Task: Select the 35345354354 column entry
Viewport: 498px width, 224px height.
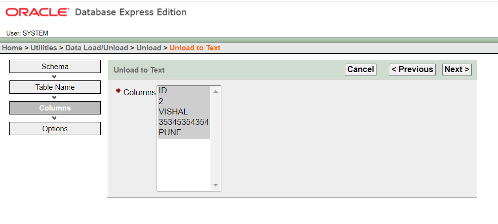Action: [183, 122]
